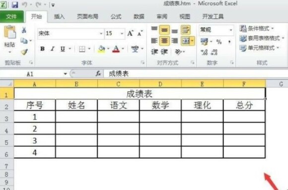Open 单元格样式 cell styles

(259, 48)
